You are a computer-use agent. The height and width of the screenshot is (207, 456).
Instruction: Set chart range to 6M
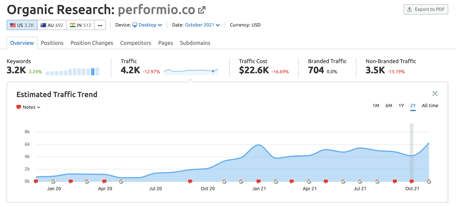[389, 105]
